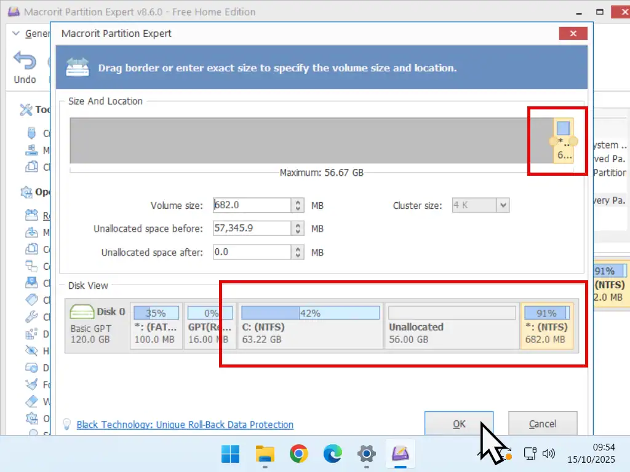This screenshot has width=630, height=472.
Task: Toggle the General section chevron
Action: coord(17,34)
